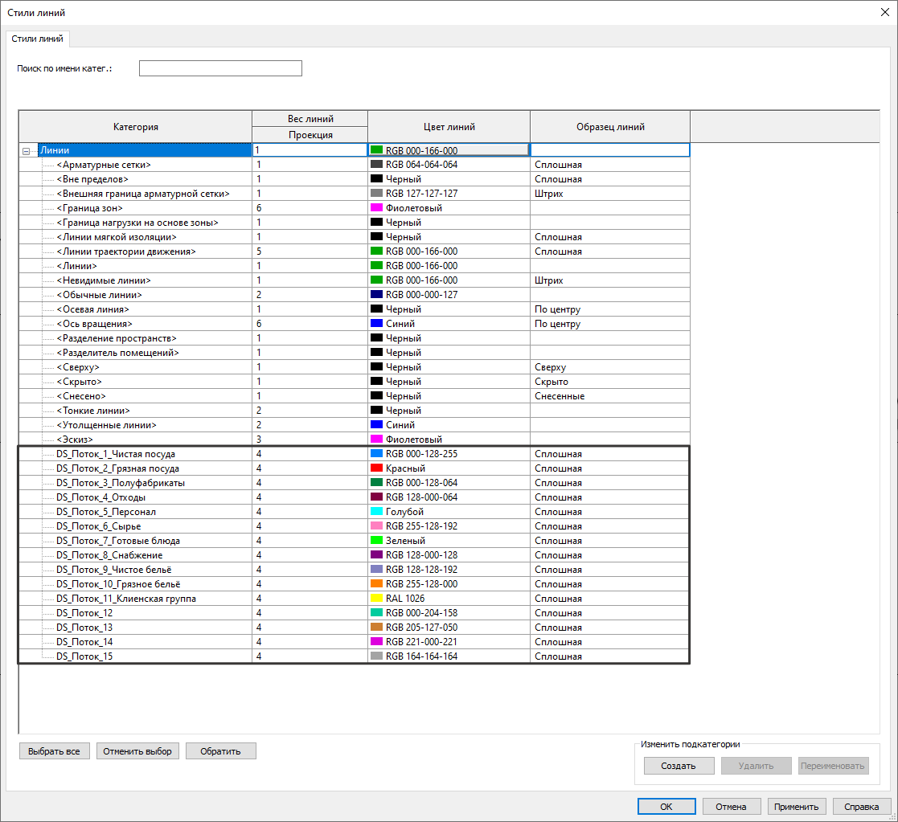
Task: Open line pattern cell for <Осевая линия>
Action: pos(609,309)
